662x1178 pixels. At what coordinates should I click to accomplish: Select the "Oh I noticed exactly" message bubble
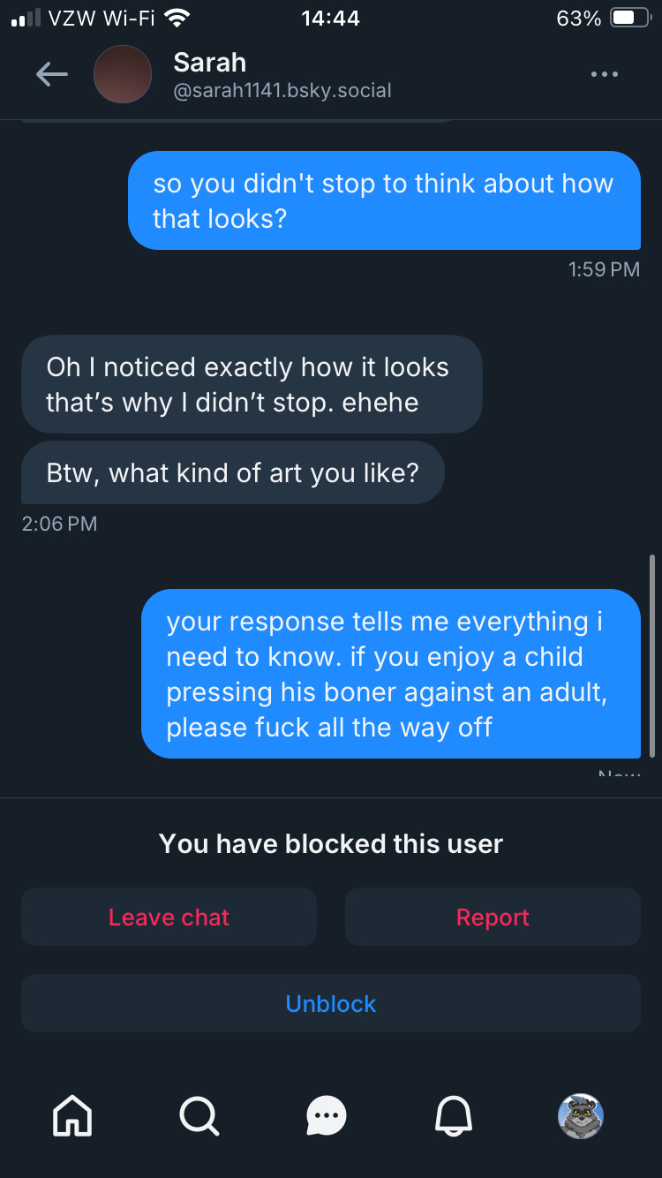(252, 384)
